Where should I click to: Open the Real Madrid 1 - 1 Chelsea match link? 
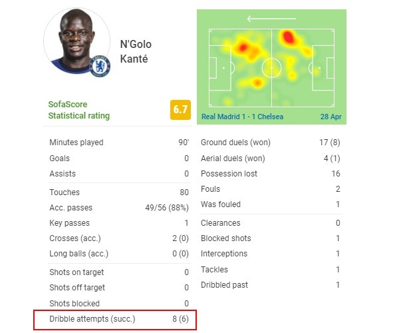pyautogui.click(x=242, y=117)
